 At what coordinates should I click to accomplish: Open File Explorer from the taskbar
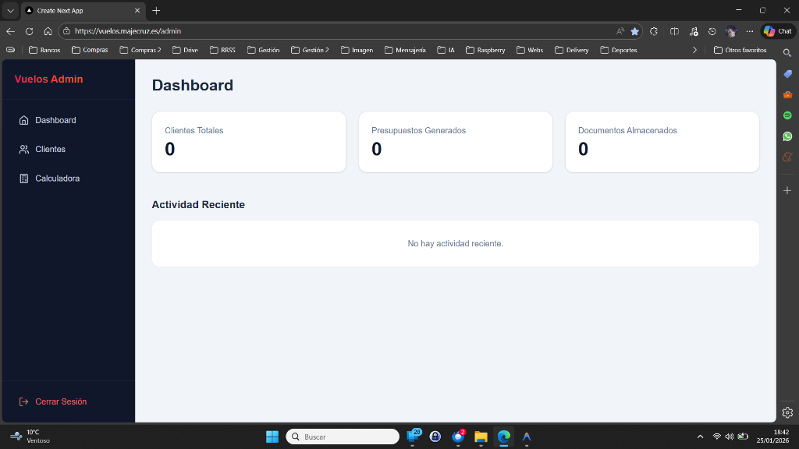(481, 437)
